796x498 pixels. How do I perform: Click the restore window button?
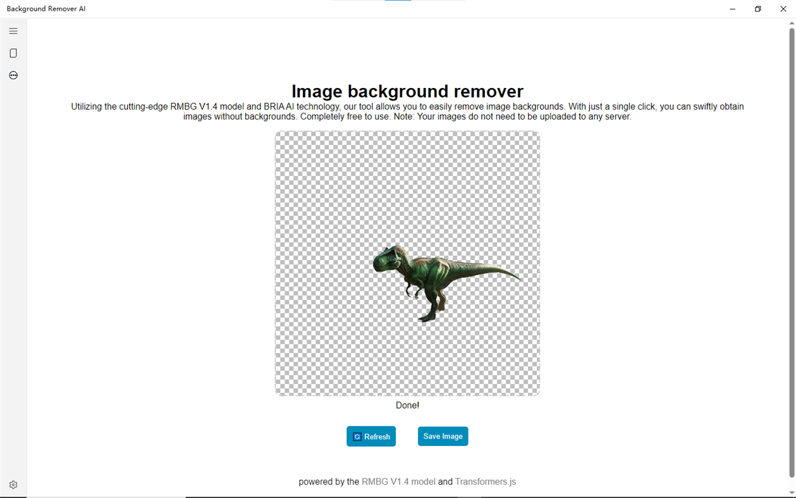[x=757, y=9]
